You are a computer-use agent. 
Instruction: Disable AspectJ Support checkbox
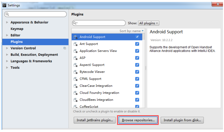pyautogui.click(x=137, y=65)
